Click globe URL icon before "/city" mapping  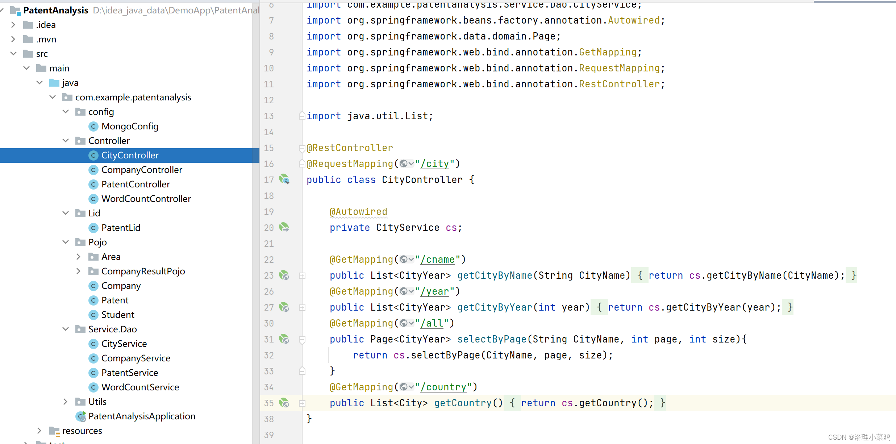point(404,164)
